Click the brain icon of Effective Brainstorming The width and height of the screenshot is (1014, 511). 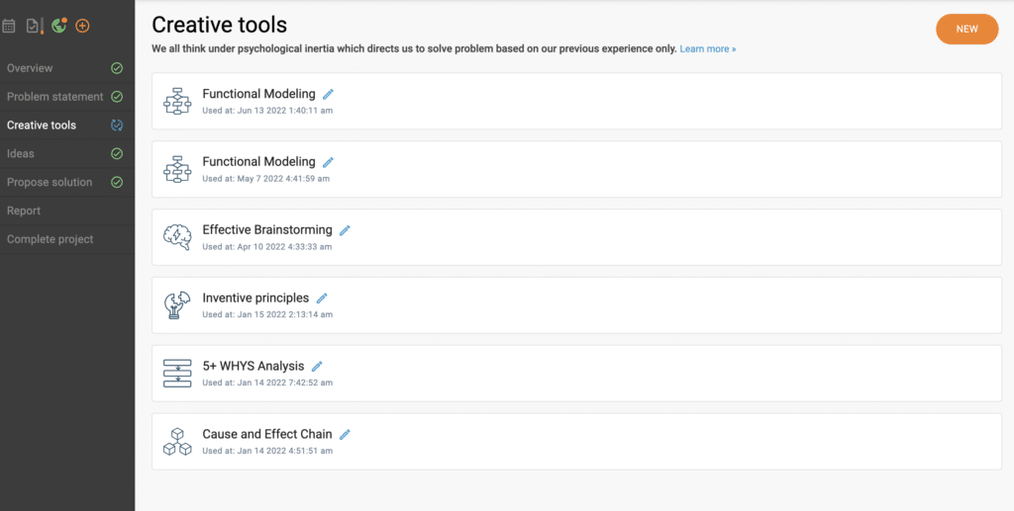[x=177, y=237]
